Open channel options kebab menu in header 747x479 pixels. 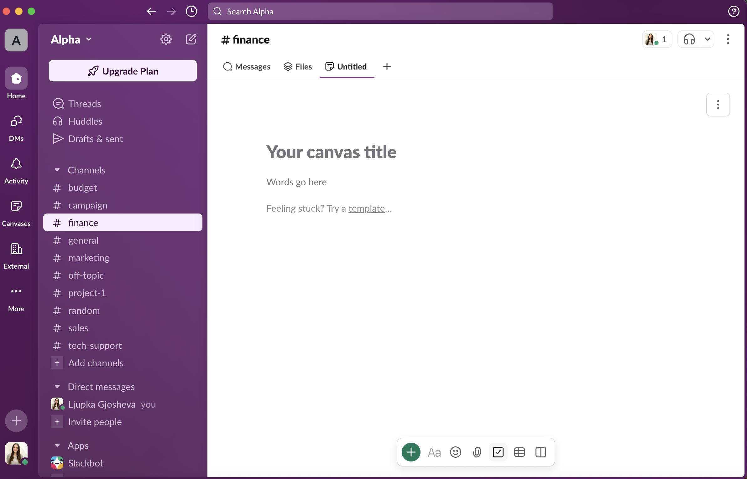728,39
